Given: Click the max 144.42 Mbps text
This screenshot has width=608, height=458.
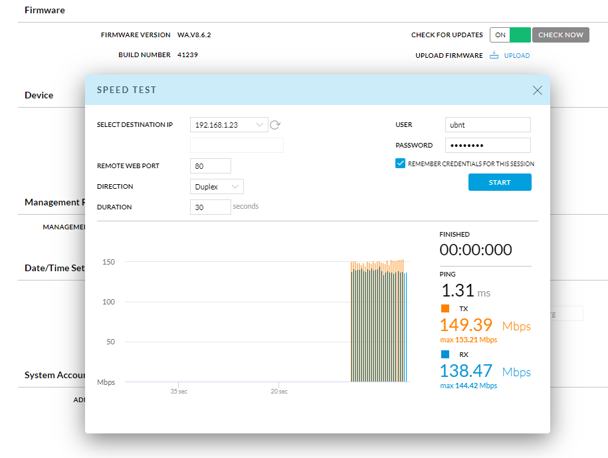Looking at the screenshot, I should pos(468,386).
